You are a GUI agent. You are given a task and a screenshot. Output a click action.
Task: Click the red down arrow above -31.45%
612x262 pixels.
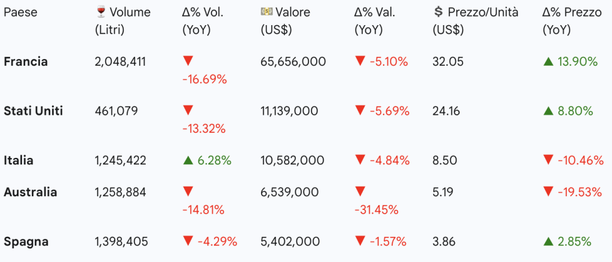point(360,192)
